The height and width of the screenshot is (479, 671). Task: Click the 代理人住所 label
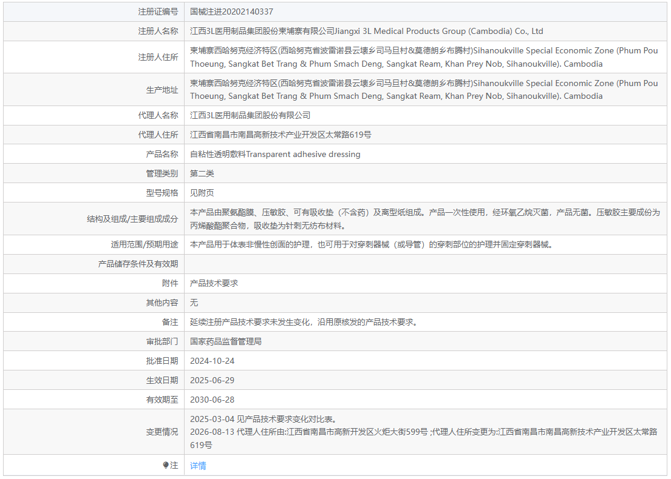click(158, 135)
